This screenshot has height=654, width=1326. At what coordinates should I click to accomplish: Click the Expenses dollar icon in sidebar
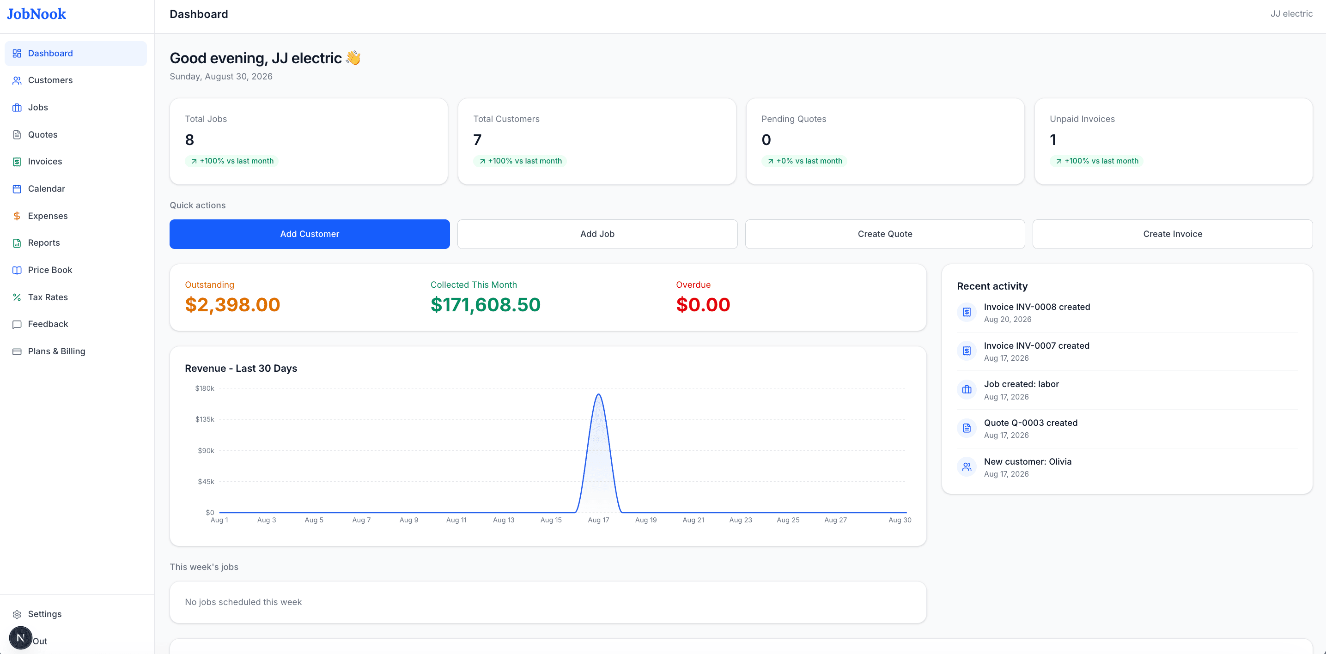point(17,216)
